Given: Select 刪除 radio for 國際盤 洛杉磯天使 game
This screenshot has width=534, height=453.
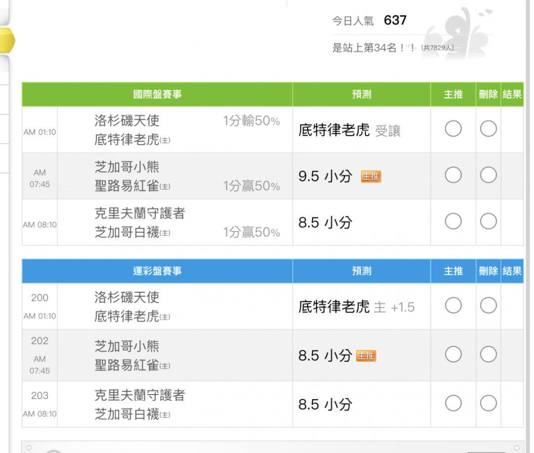Looking at the screenshot, I should (x=488, y=129).
